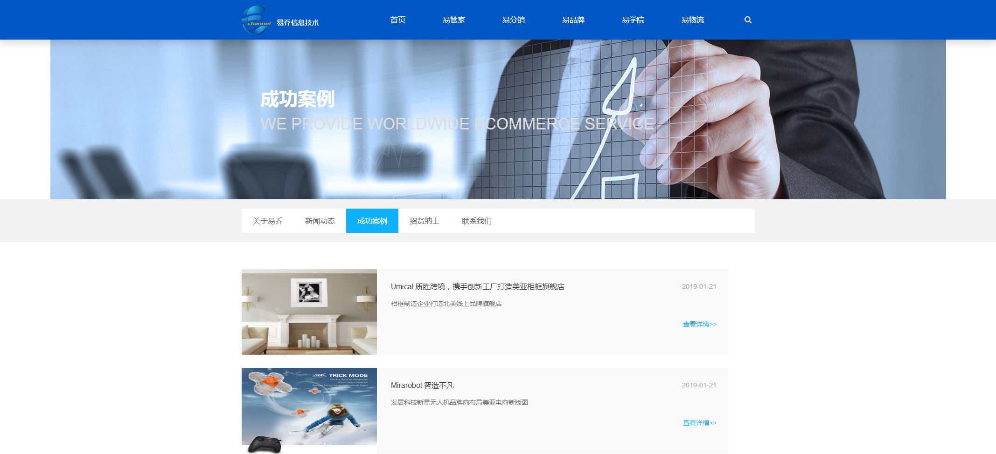996x454 pixels.
Task: Open the Umical photo frame thumbnail
Action: pyautogui.click(x=309, y=312)
